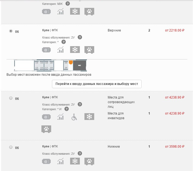Pick seat 14 on the carriage map
Viewport: 193px width, 171px height.
(37, 63)
